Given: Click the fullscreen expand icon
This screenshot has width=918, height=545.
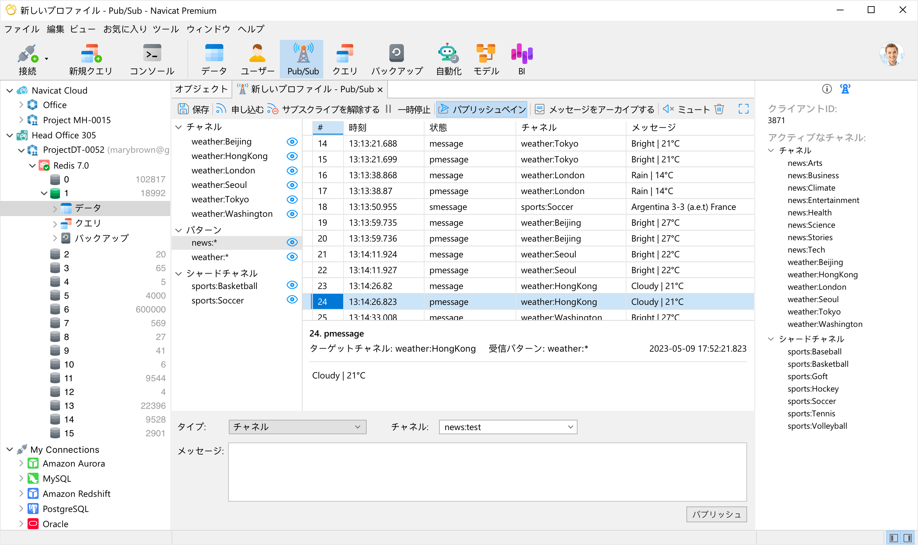Looking at the screenshot, I should (743, 109).
